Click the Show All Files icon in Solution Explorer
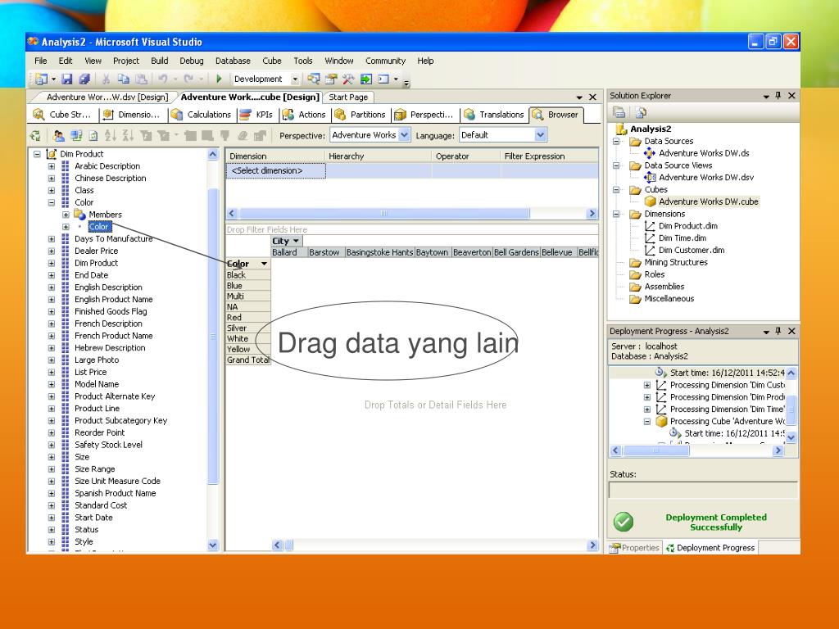The image size is (839, 629). 641,112
